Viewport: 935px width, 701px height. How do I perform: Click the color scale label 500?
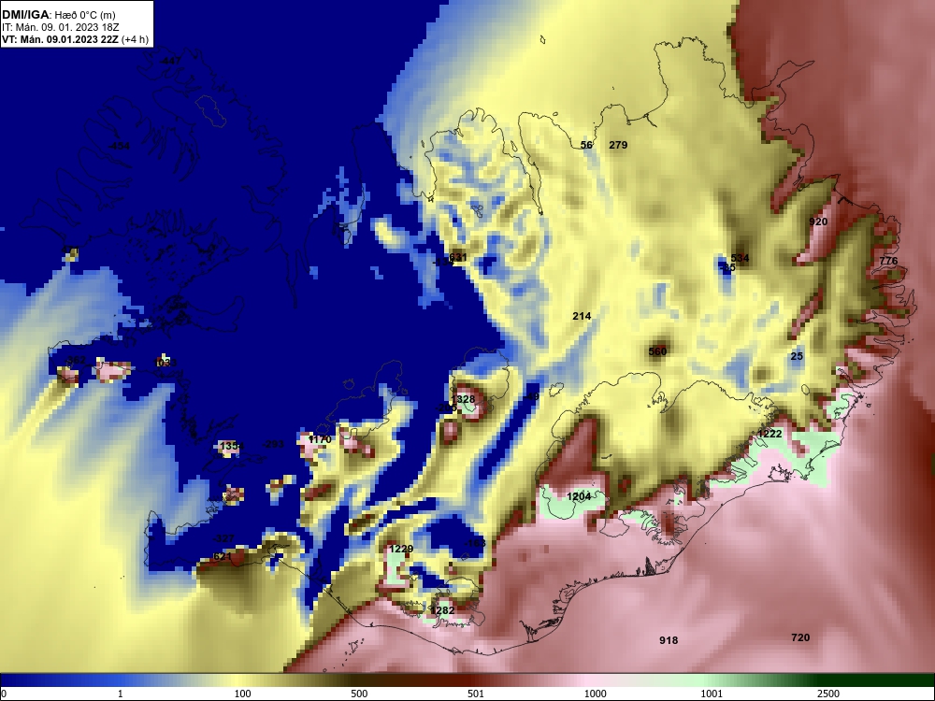(x=359, y=694)
